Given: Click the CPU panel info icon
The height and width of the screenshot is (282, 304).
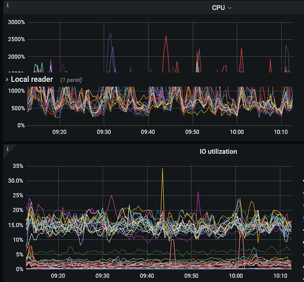Looking at the screenshot, I should click(x=7, y=5).
